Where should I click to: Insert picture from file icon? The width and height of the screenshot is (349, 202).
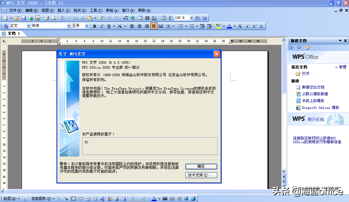(x=116, y=199)
